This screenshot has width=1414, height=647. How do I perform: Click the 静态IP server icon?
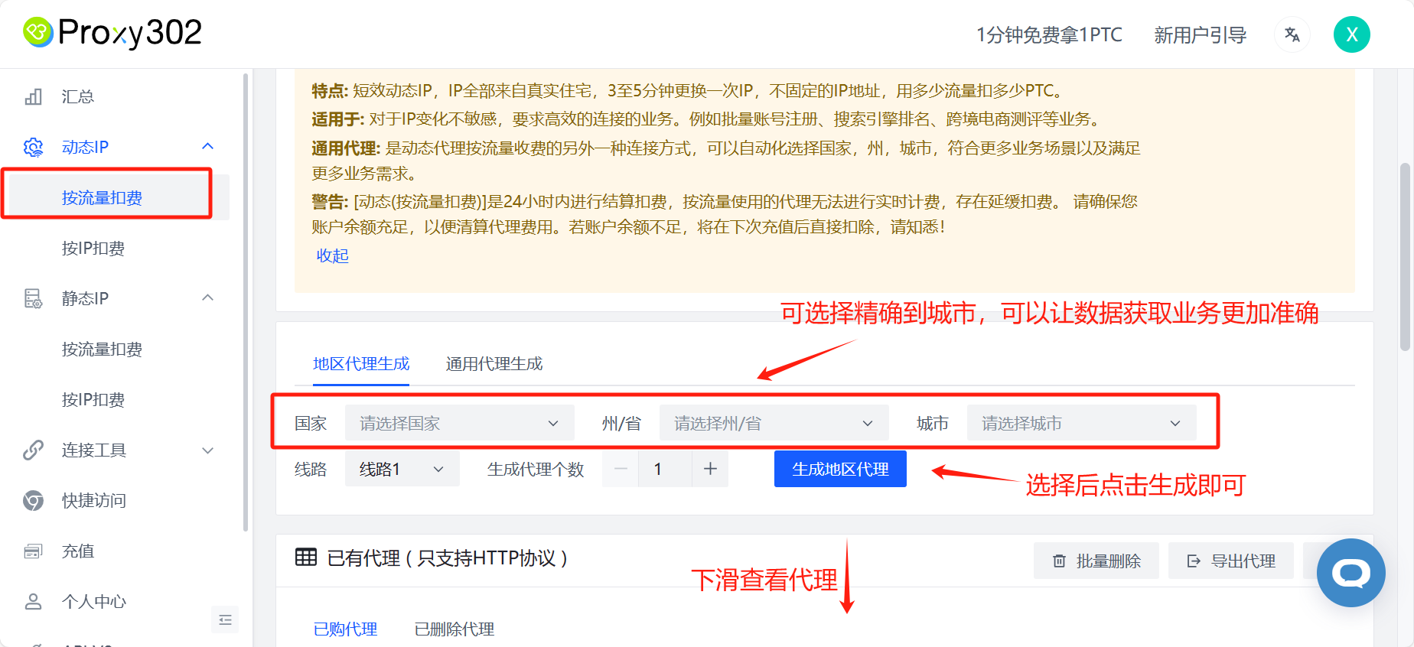(x=33, y=298)
